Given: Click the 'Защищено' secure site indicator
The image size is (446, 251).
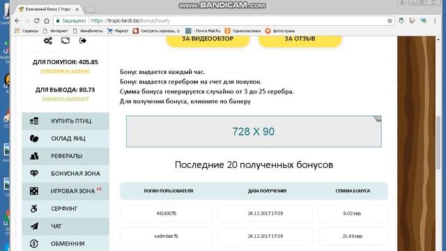Looking at the screenshot, I should pos(71,21).
